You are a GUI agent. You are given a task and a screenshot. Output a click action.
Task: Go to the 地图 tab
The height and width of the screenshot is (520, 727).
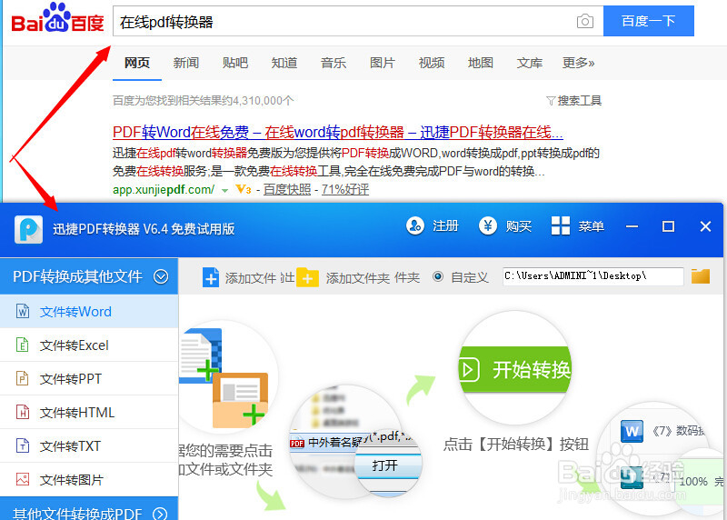point(481,63)
